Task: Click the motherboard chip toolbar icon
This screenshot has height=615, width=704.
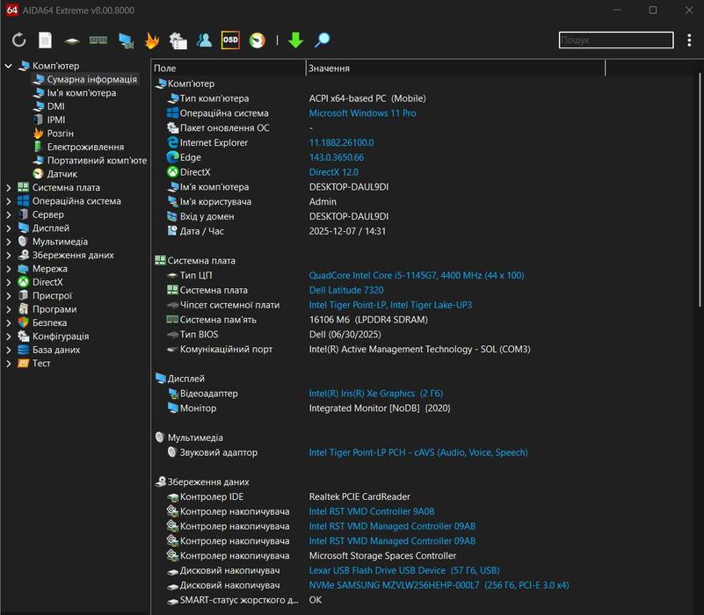Action: (x=72, y=41)
